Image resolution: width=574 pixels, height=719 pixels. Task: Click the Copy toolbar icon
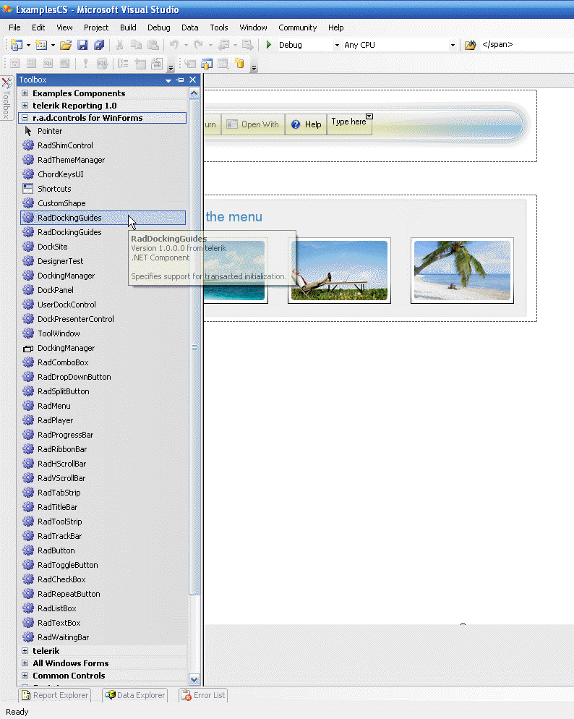(x=136, y=45)
